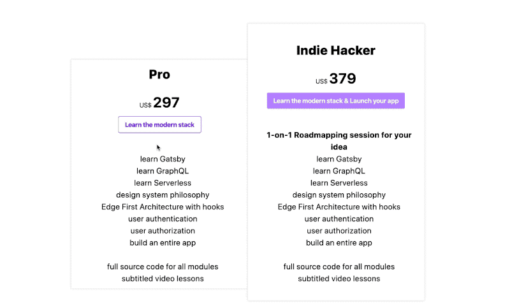Click "subtitled video lessons" in the Indie Hacker card
This screenshot has width=510, height=303.
[339, 279]
